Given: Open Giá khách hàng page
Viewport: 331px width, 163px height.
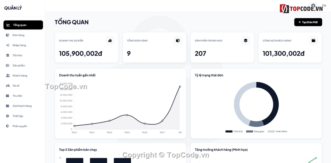Looking at the screenshot, I should point(23,106).
